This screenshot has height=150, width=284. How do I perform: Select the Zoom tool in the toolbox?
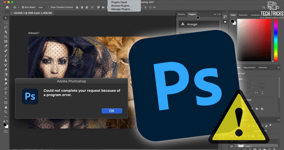[x=6, y=112]
